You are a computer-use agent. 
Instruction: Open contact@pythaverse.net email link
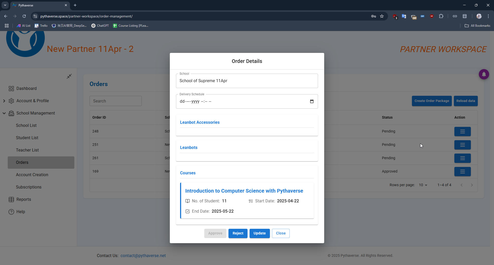coord(143,256)
